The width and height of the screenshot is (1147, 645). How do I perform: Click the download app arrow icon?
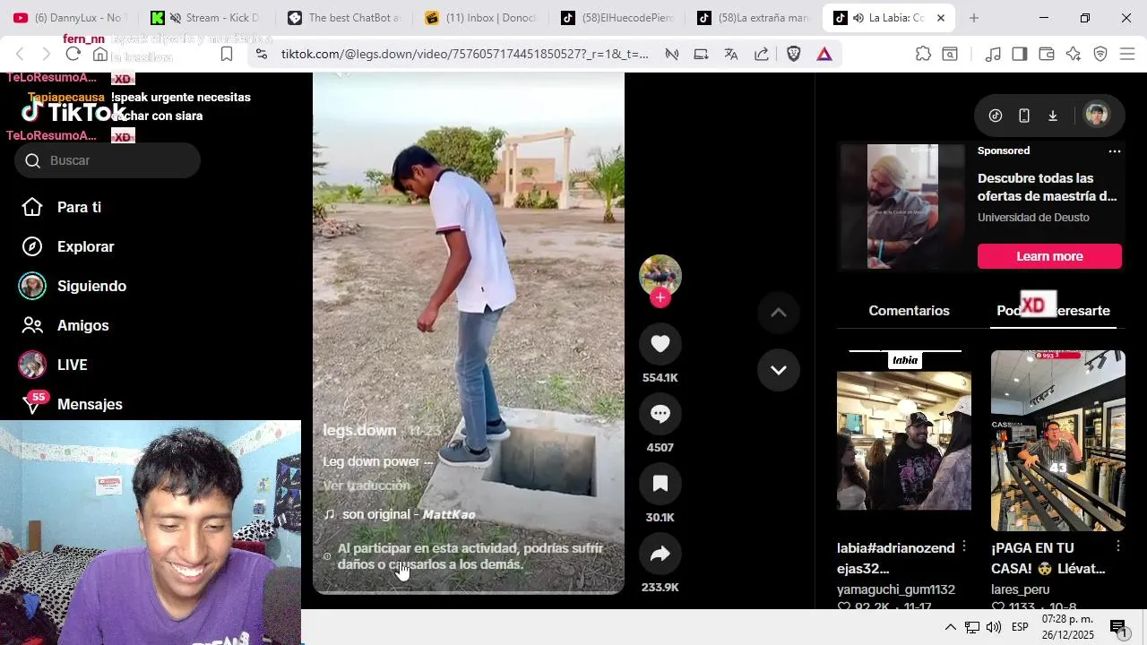tap(1053, 116)
